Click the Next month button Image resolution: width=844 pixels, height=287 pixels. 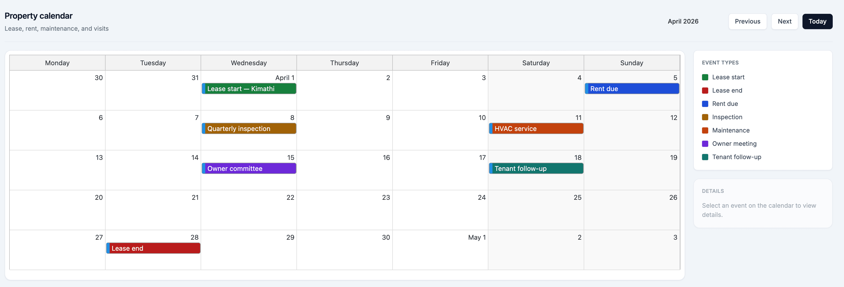784,21
